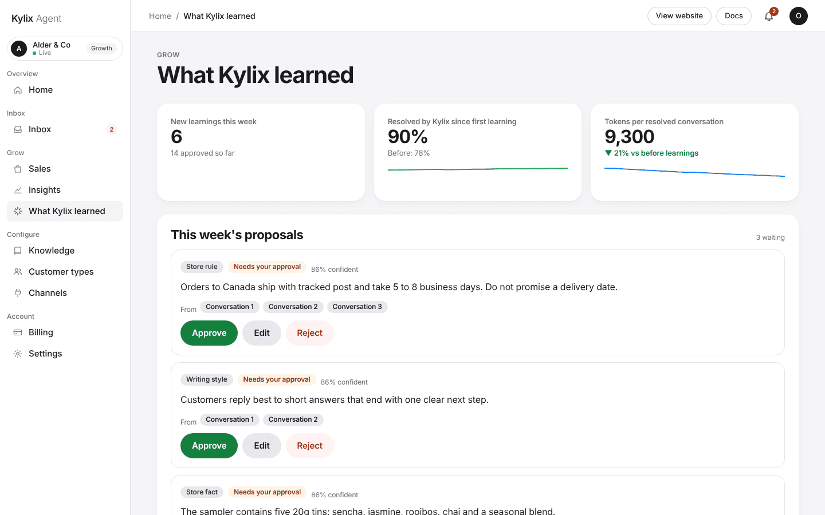Click the Channels plug icon

(18, 293)
